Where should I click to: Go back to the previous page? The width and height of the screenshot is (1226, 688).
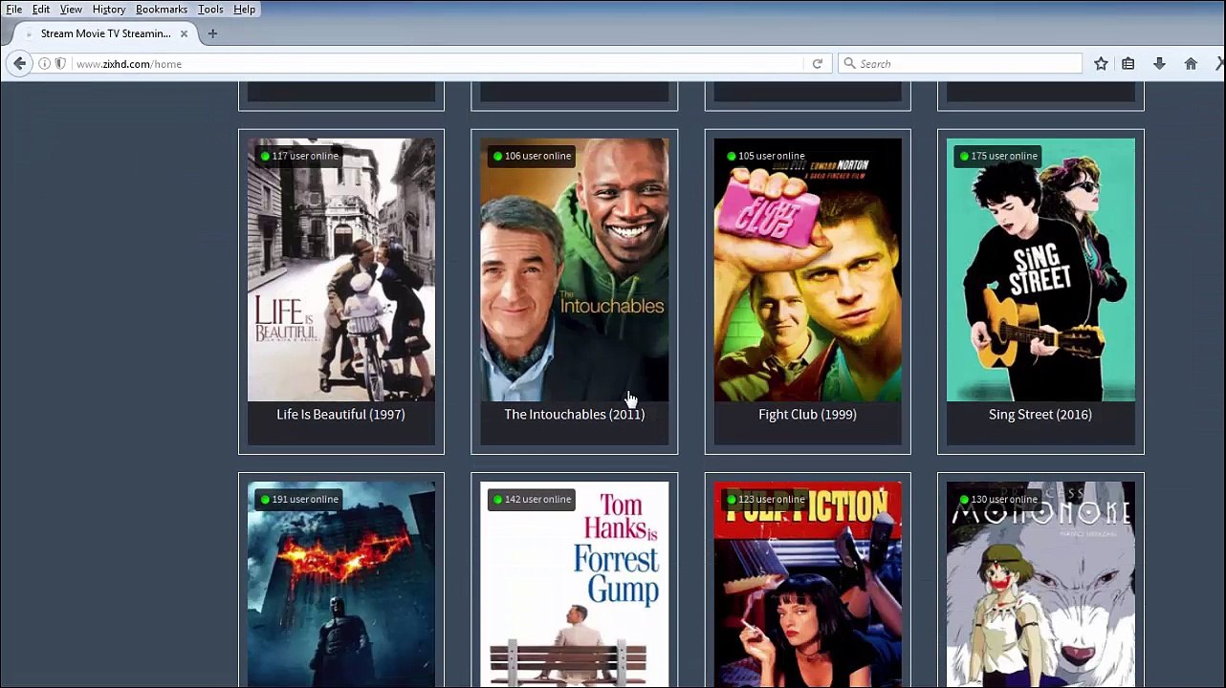[x=19, y=64]
